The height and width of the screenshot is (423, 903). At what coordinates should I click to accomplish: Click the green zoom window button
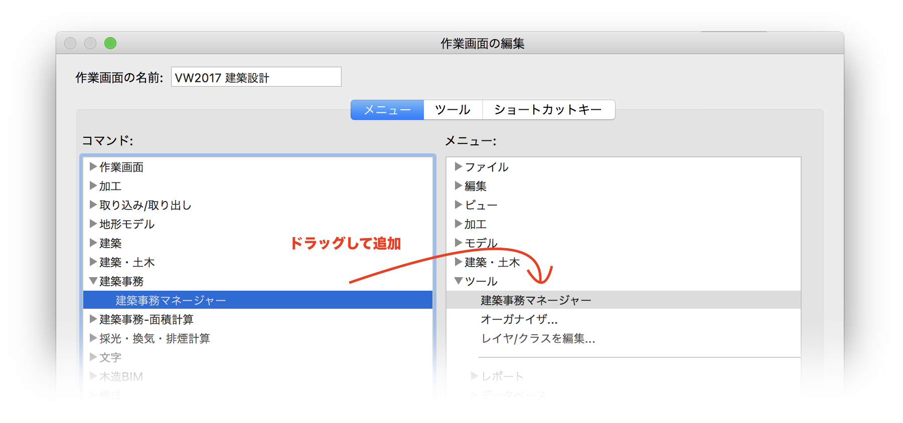point(110,43)
